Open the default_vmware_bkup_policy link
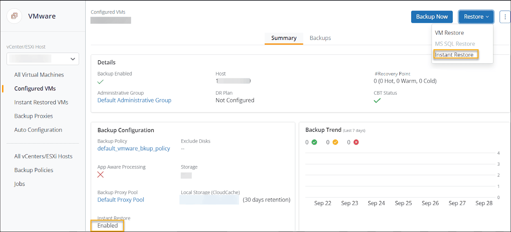 pos(134,148)
